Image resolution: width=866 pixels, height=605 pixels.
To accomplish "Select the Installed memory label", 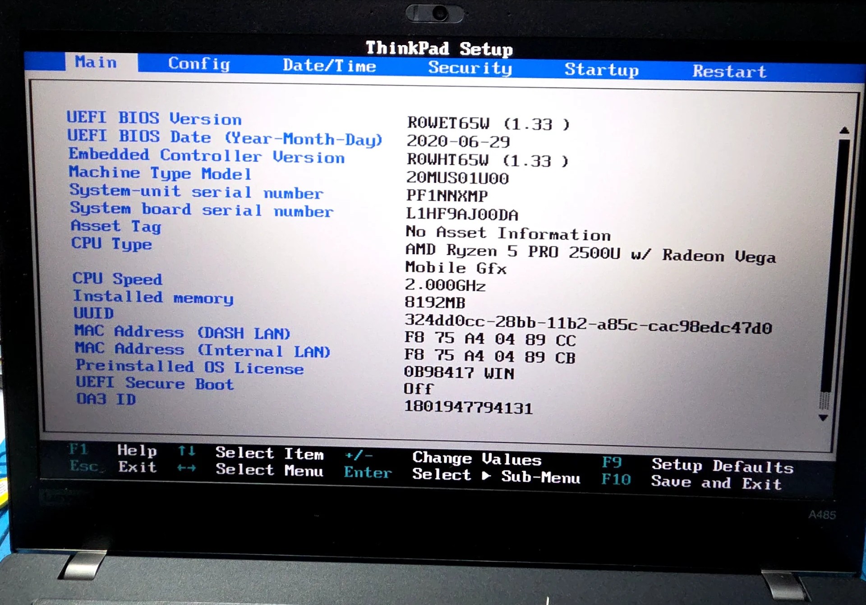I will tap(153, 297).
